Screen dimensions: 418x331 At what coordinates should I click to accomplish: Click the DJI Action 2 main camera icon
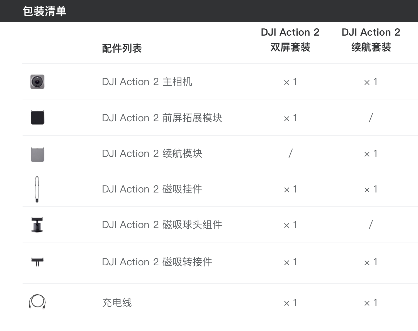click(x=37, y=82)
